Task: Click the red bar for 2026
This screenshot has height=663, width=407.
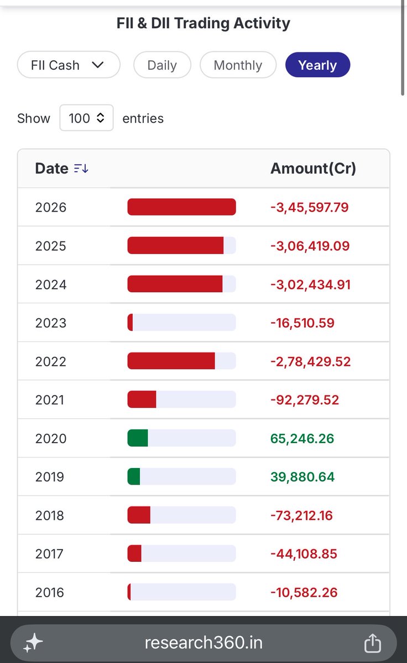Action: (x=181, y=207)
